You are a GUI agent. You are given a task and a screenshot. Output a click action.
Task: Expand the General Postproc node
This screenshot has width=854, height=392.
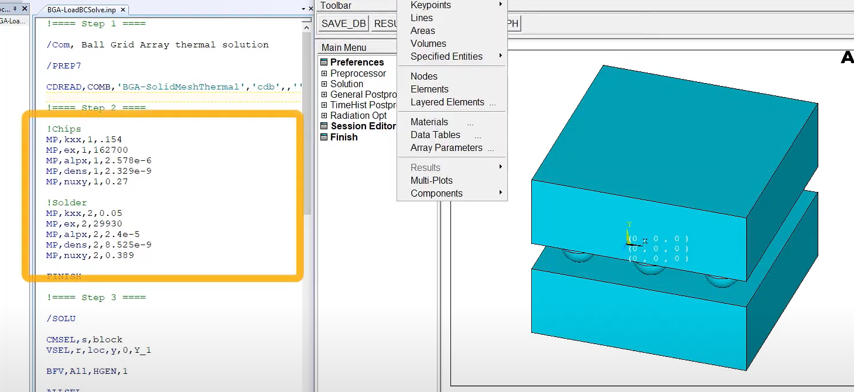[324, 95]
